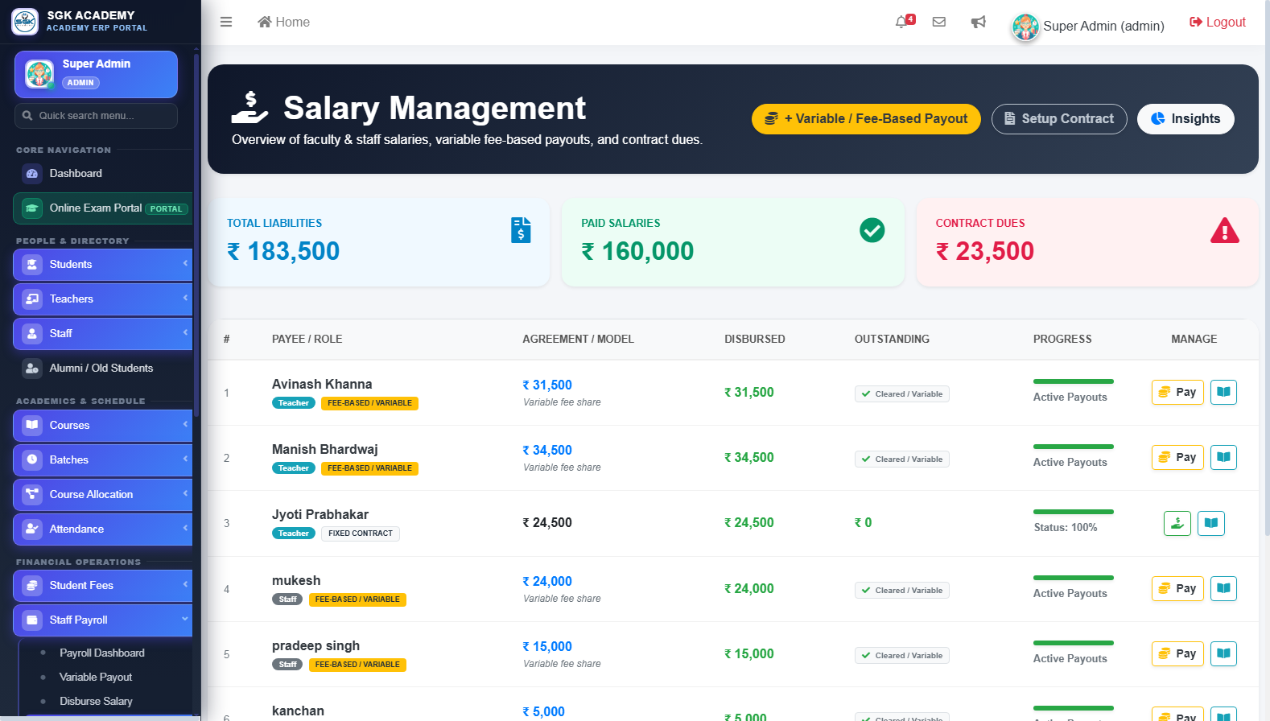Image resolution: width=1270 pixels, height=721 pixels.
Task: Open ledger book icon for mukesh
Action: (1223, 588)
